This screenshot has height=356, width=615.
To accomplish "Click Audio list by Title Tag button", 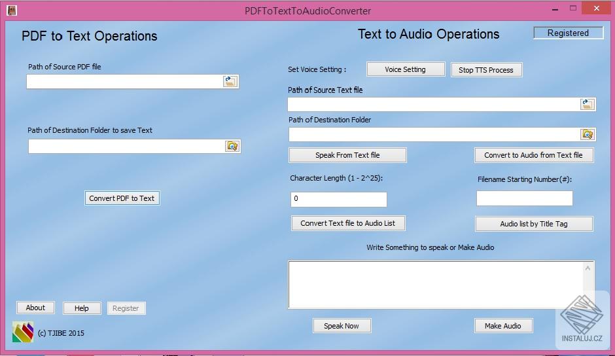I will tap(534, 224).
